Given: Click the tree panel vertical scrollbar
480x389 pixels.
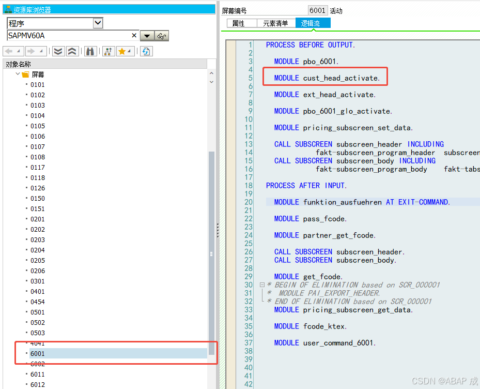Looking at the screenshot, I should pos(211,253).
